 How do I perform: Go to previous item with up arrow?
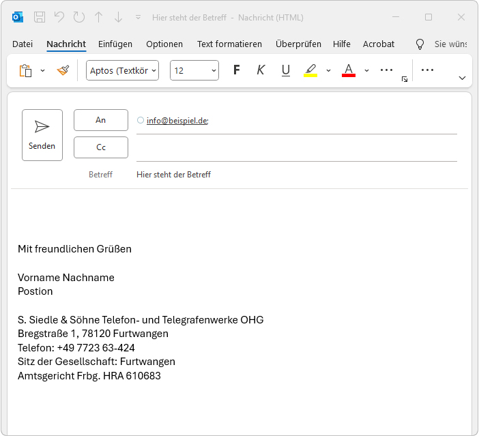click(x=99, y=17)
